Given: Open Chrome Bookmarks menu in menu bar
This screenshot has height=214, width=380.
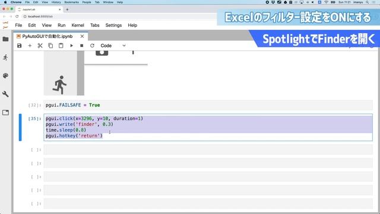Looking at the screenshot, I should (71, 2).
